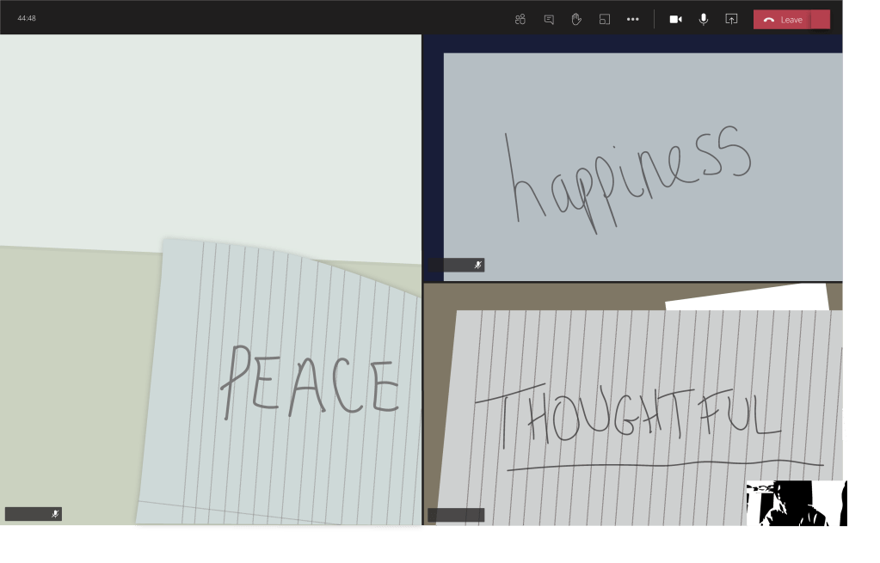Open breakout rooms icon
The image size is (880, 563).
pyautogui.click(x=605, y=19)
